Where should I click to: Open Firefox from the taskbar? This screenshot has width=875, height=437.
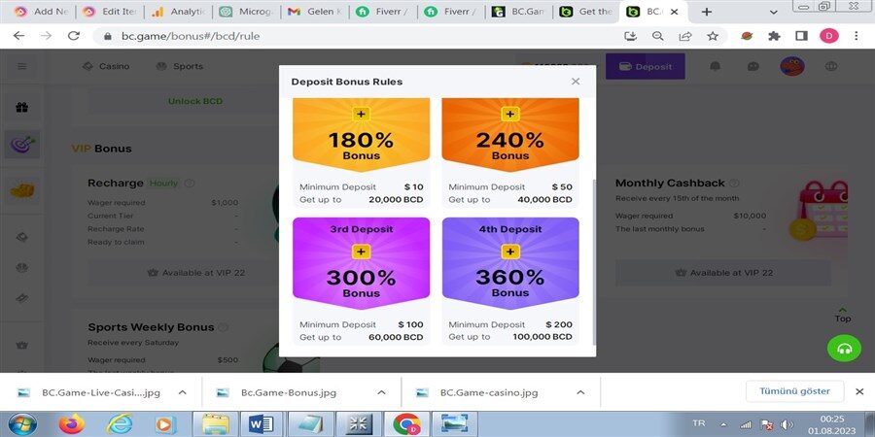(x=71, y=424)
